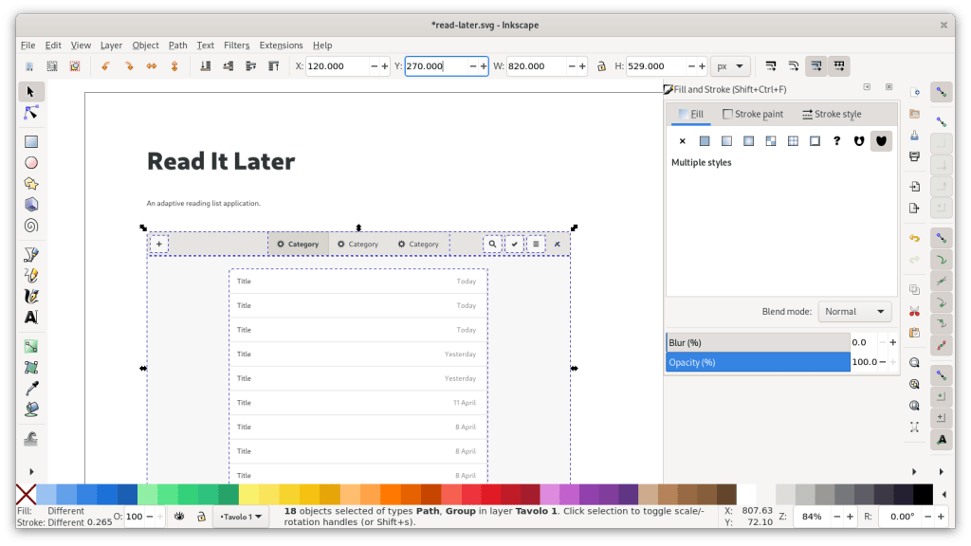
Task: Click the flip horizontal icon
Action: (x=152, y=66)
